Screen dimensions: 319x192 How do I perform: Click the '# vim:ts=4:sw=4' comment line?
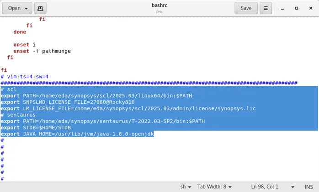(25, 76)
